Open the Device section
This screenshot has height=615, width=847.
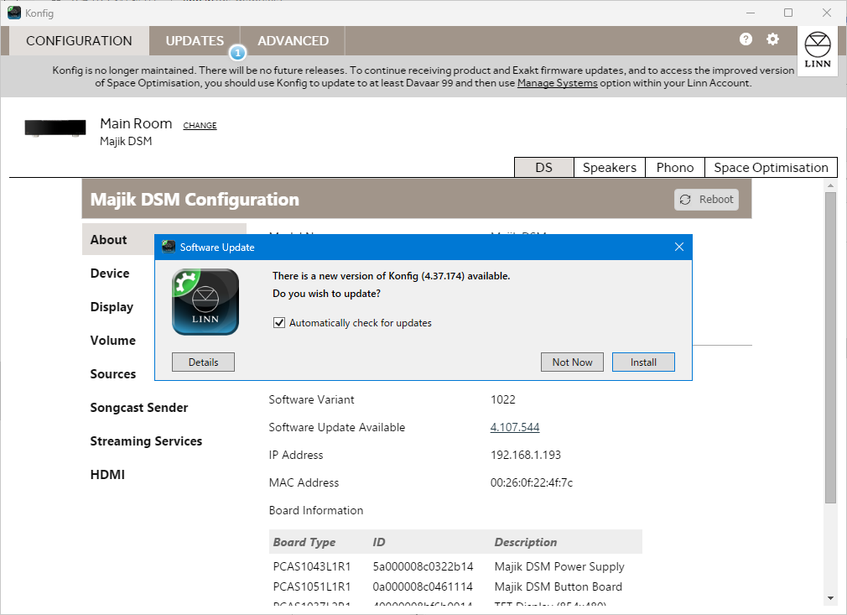[x=110, y=273]
